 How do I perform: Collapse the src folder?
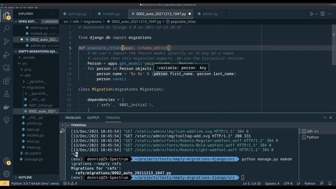36,64
